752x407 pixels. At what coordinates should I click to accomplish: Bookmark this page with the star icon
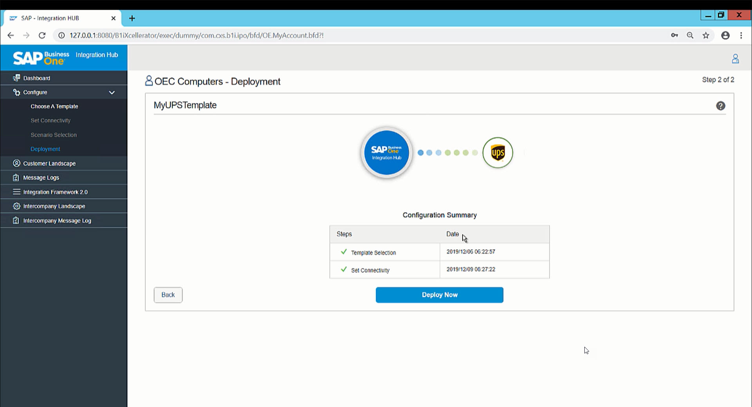click(x=706, y=35)
